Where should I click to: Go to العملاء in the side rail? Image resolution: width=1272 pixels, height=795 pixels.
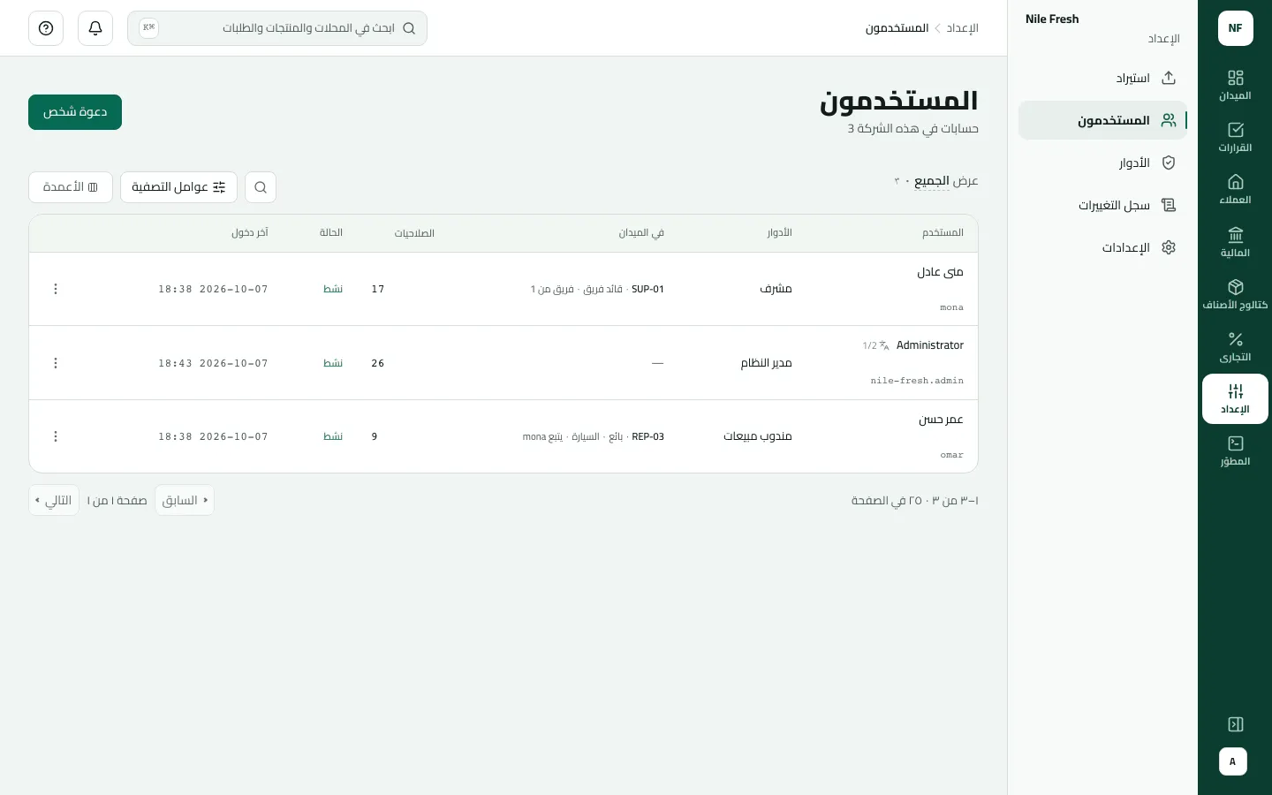[1235, 190]
